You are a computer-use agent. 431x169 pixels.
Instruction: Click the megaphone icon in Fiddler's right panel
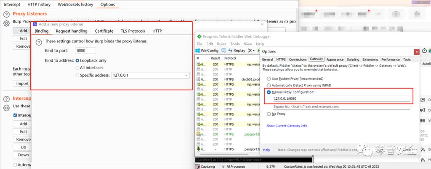[423, 110]
